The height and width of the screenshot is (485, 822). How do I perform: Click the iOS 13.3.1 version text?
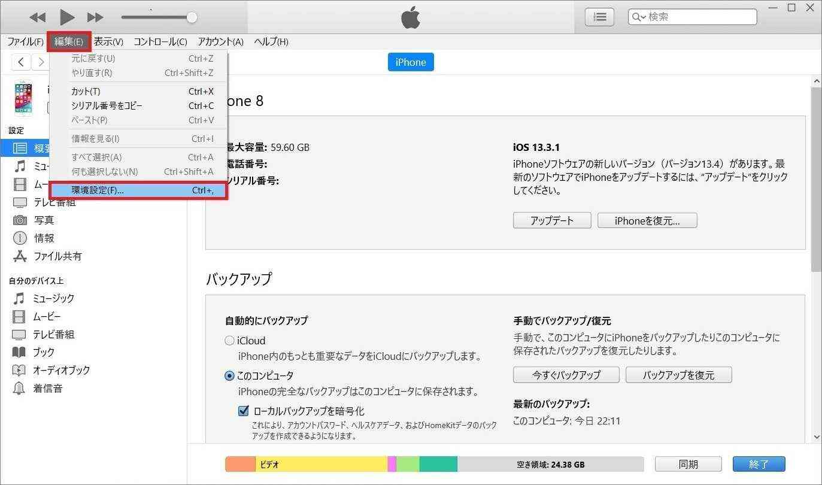[536, 147]
